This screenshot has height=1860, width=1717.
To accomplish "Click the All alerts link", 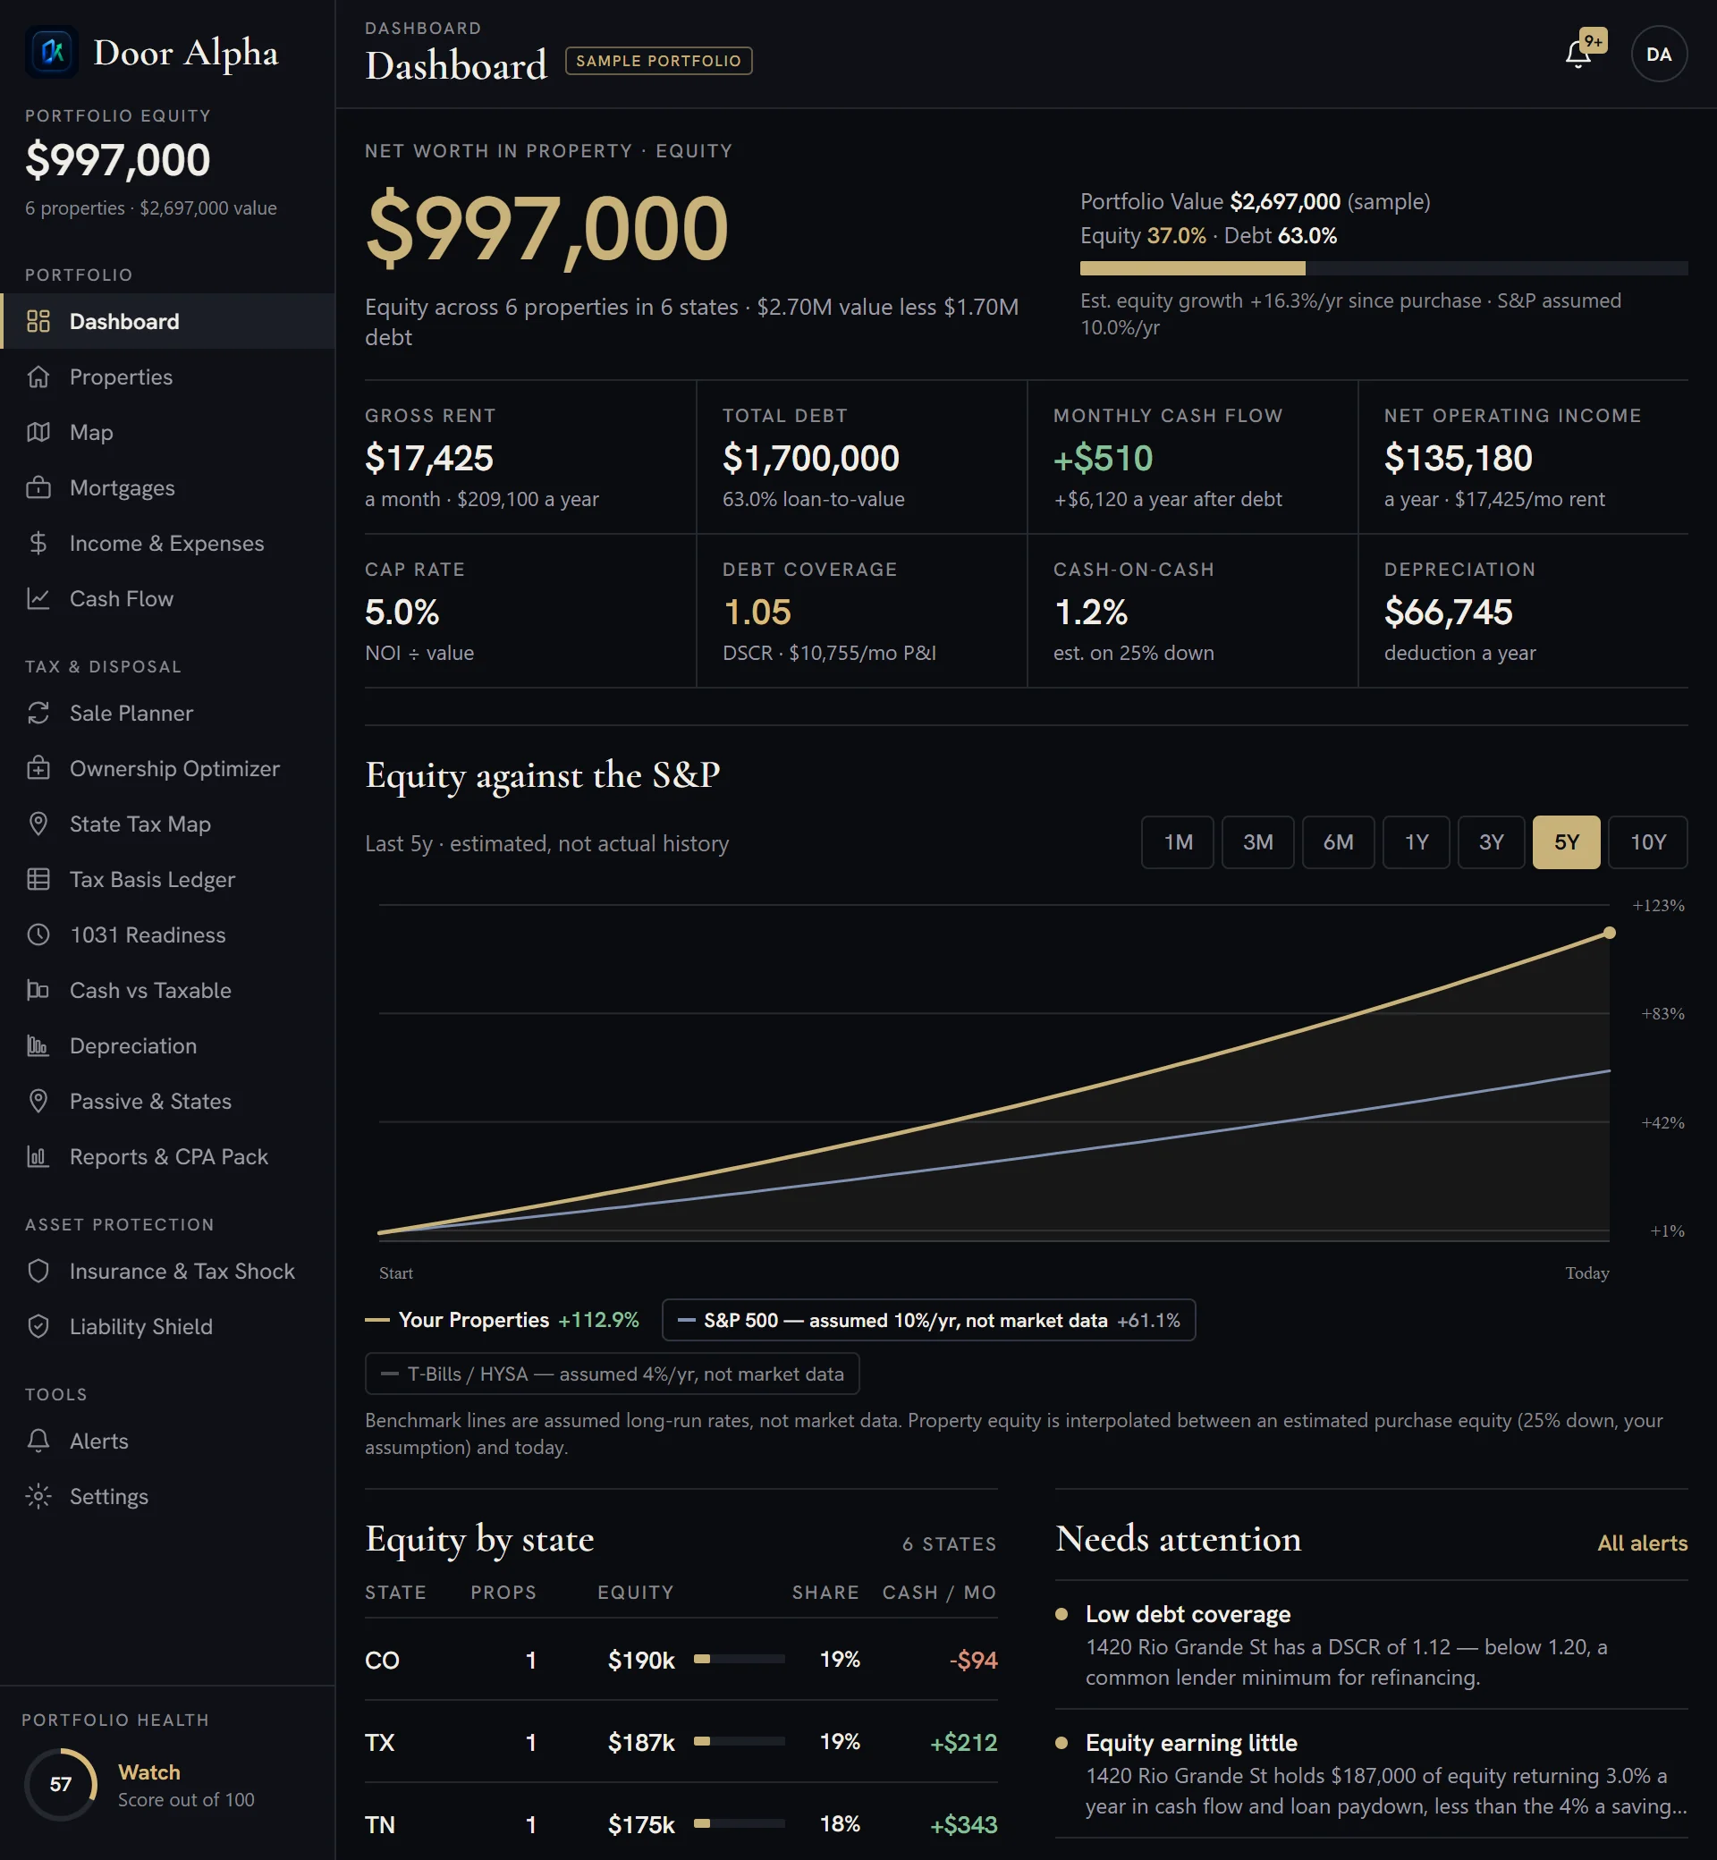I will (x=1642, y=1543).
